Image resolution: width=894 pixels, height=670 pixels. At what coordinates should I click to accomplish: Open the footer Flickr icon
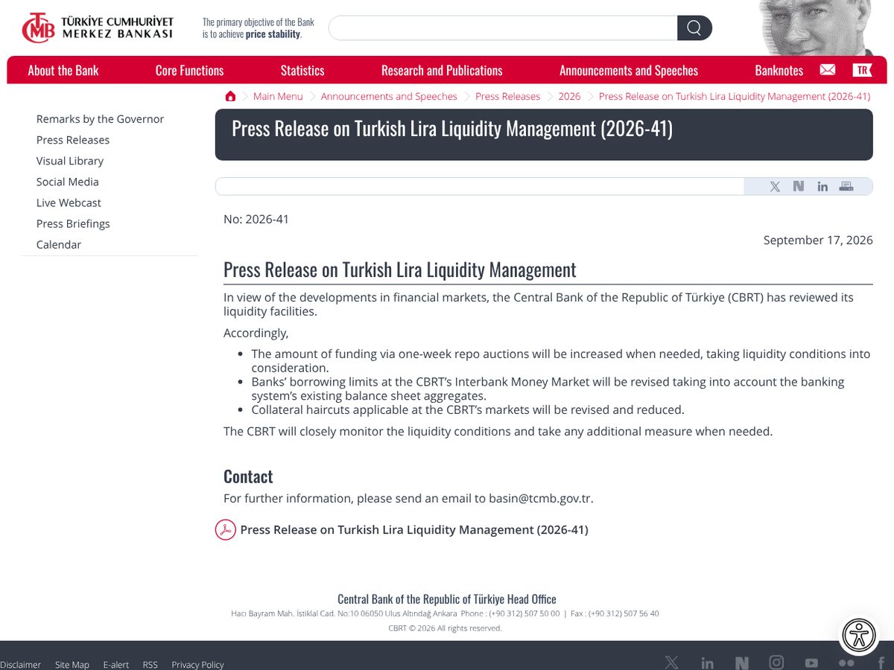coord(846,663)
